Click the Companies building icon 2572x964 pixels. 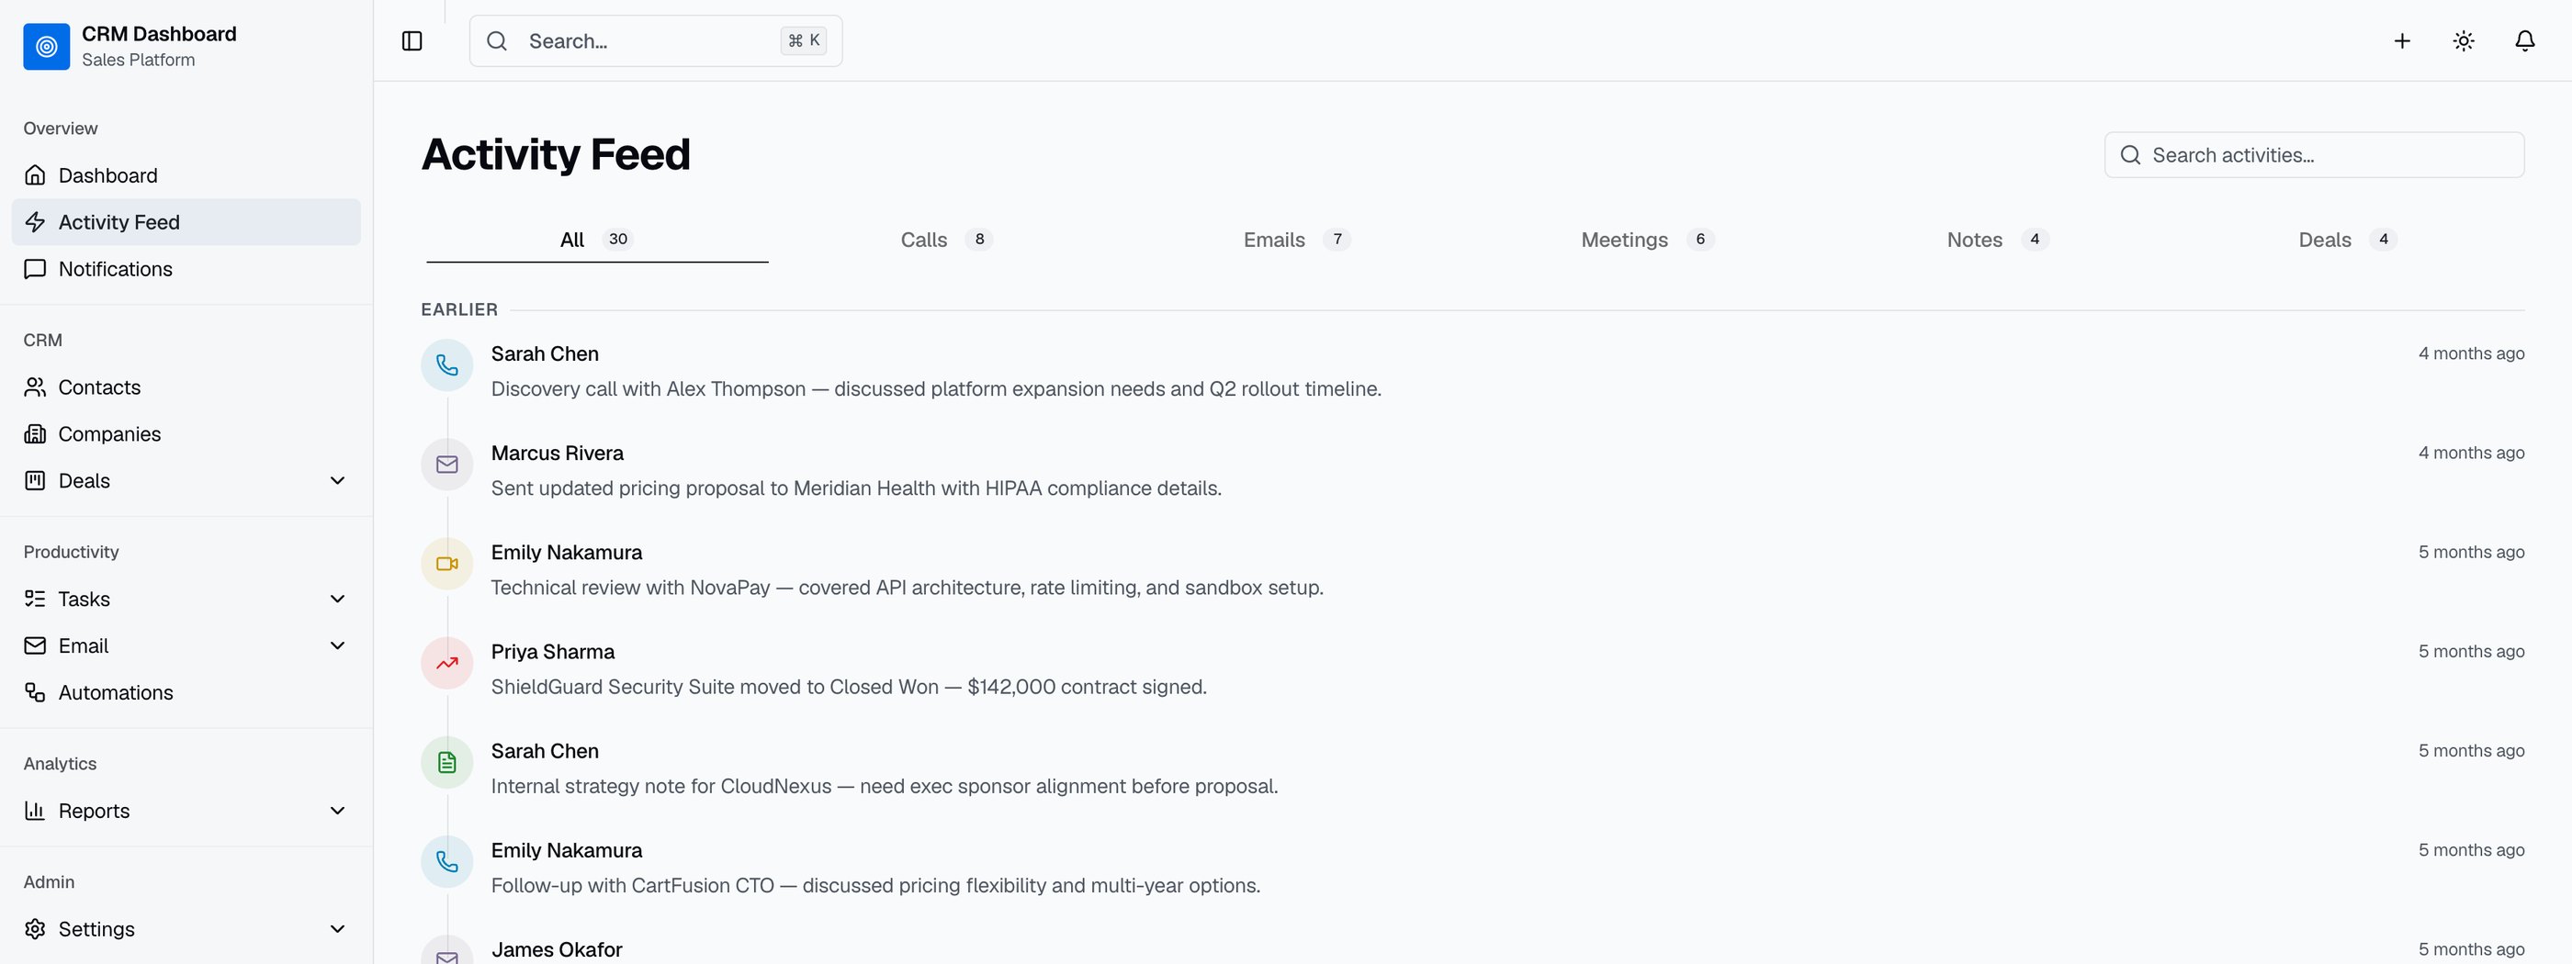point(35,434)
